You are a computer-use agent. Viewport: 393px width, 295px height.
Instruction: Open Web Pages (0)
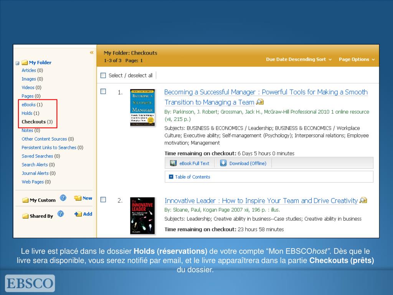36,182
